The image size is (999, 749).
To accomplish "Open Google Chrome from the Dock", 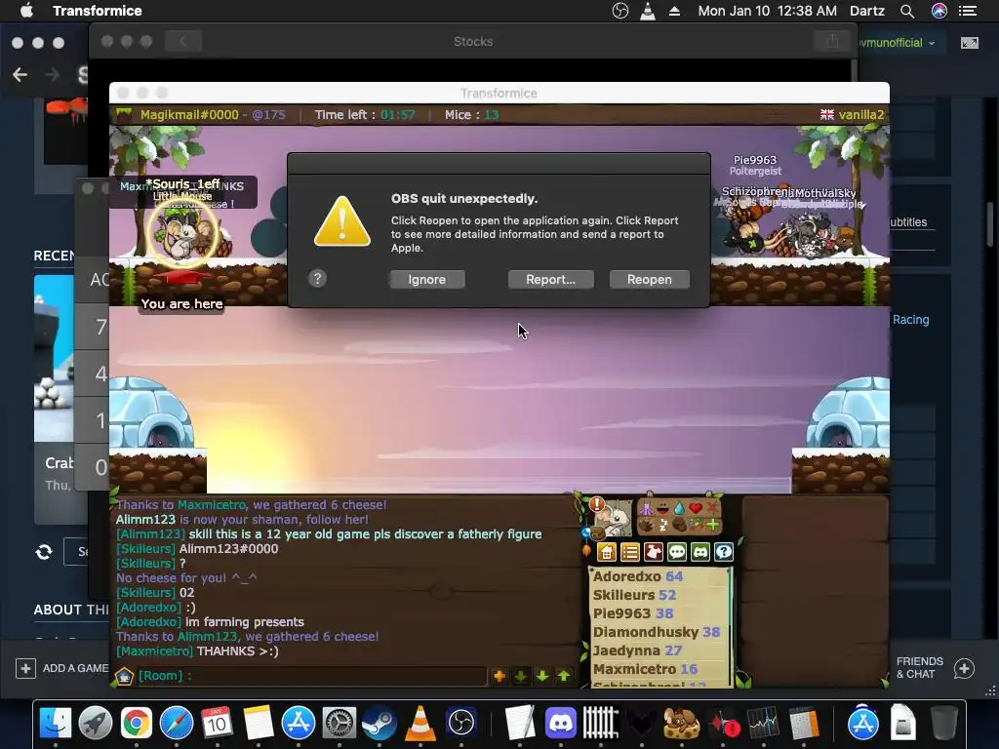I will click(137, 723).
